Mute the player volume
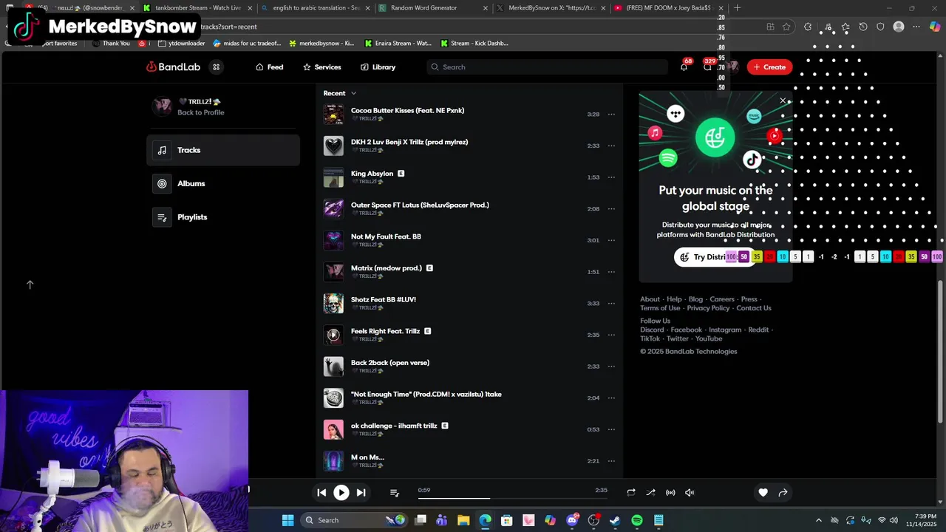946x532 pixels. 690,493
